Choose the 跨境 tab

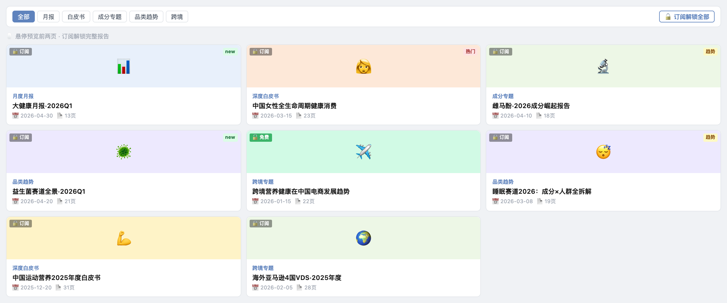pyautogui.click(x=177, y=17)
